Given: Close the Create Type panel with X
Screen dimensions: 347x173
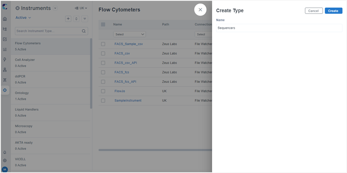Looking at the screenshot, I should [x=200, y=10].
